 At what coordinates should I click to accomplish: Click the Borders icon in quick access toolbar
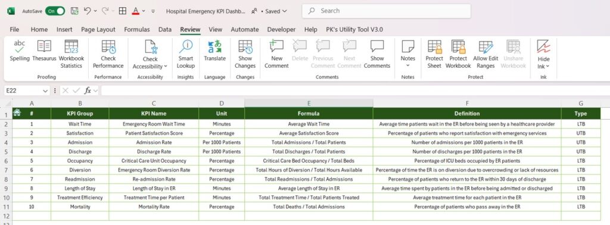(123, 11)
